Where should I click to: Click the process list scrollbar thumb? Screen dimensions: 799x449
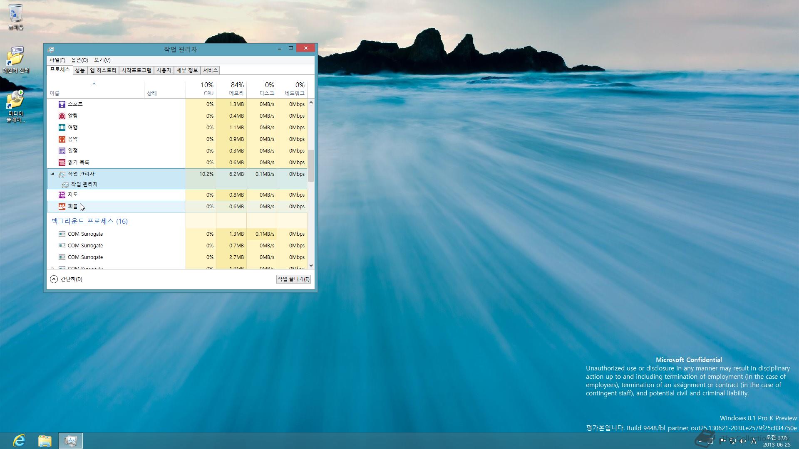click(311, 165)
